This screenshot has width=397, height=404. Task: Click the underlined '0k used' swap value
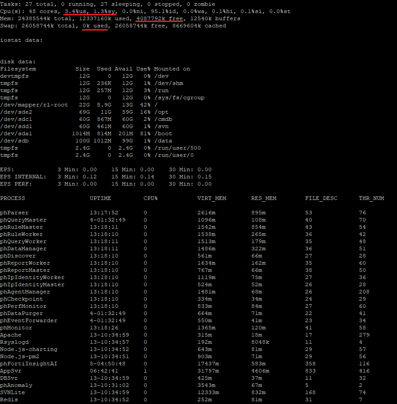coord(95,26)
